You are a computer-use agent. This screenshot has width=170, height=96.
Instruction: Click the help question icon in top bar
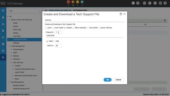pyautogui.click(x=150, y=3)
